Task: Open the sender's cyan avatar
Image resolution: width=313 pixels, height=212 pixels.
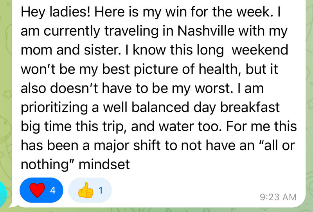Action: pyautogui.click(x=4, y=193)
